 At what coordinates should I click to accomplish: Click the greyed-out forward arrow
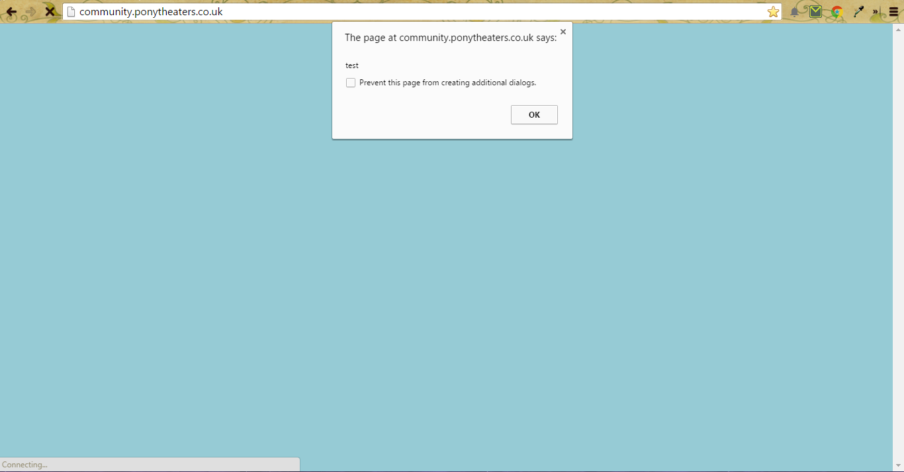click(x=30, y=12)
